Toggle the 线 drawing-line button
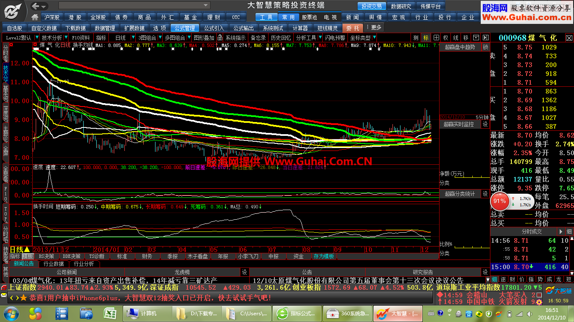This screenshot has height=322, width=574. pyautogui.click(x=456, y=38)
